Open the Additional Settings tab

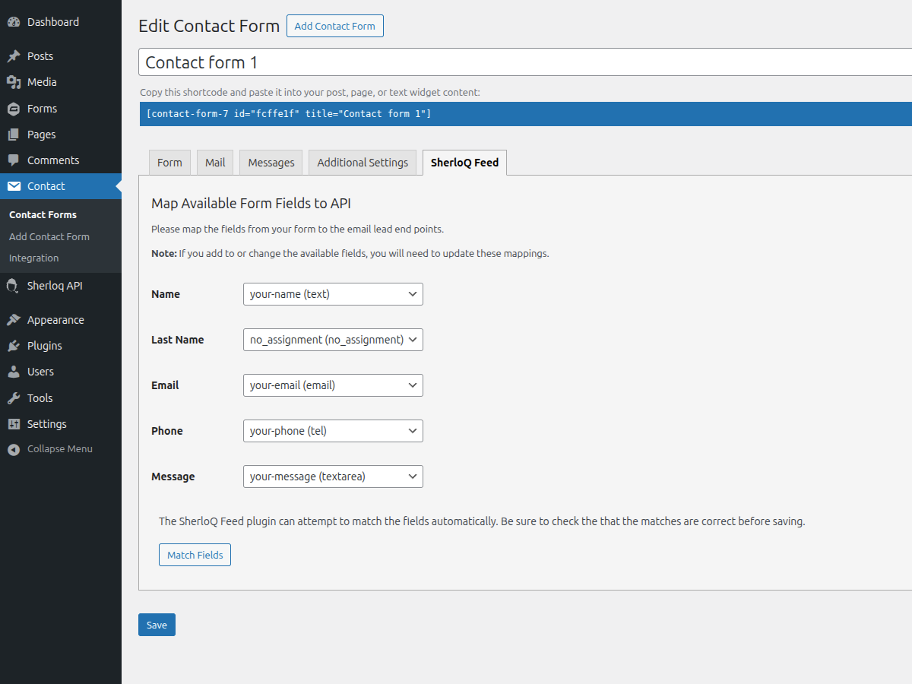363,163
